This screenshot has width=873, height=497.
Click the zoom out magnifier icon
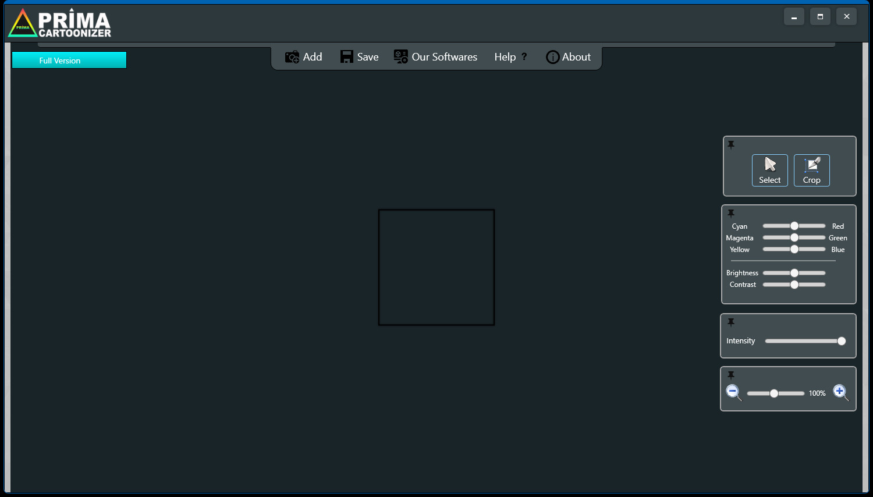coord(734,393)
